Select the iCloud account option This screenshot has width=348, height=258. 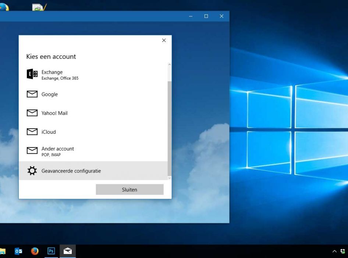tap(93, 132)
